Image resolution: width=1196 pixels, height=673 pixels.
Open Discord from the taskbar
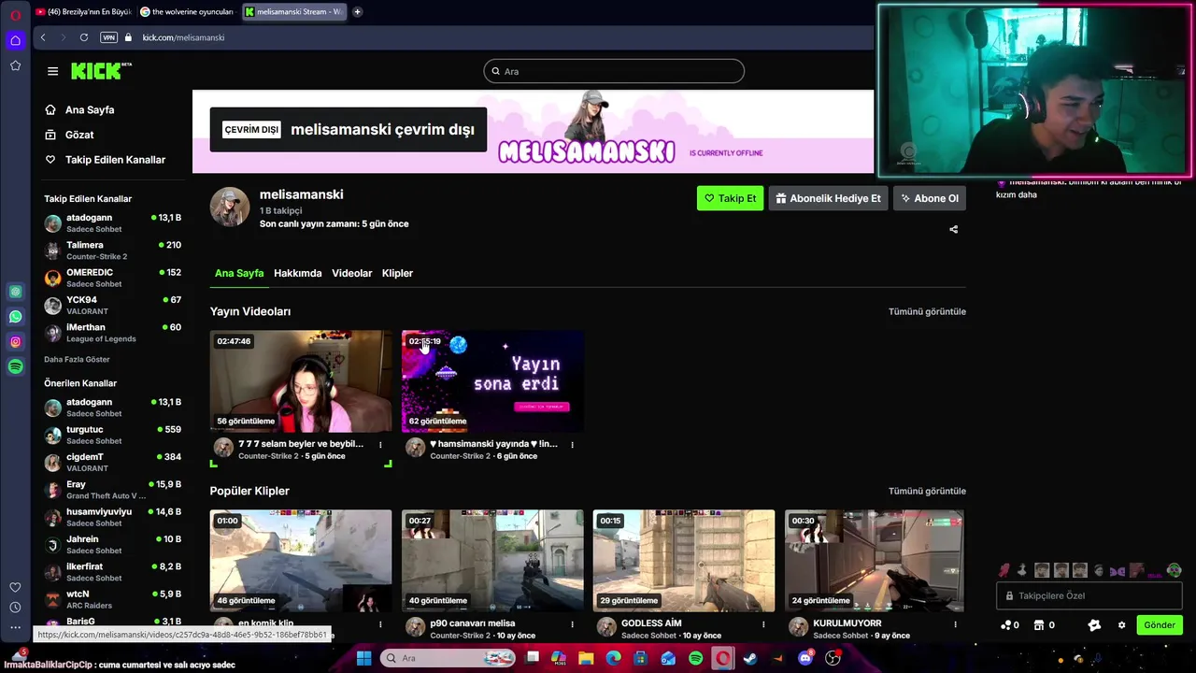coord(804,658)
